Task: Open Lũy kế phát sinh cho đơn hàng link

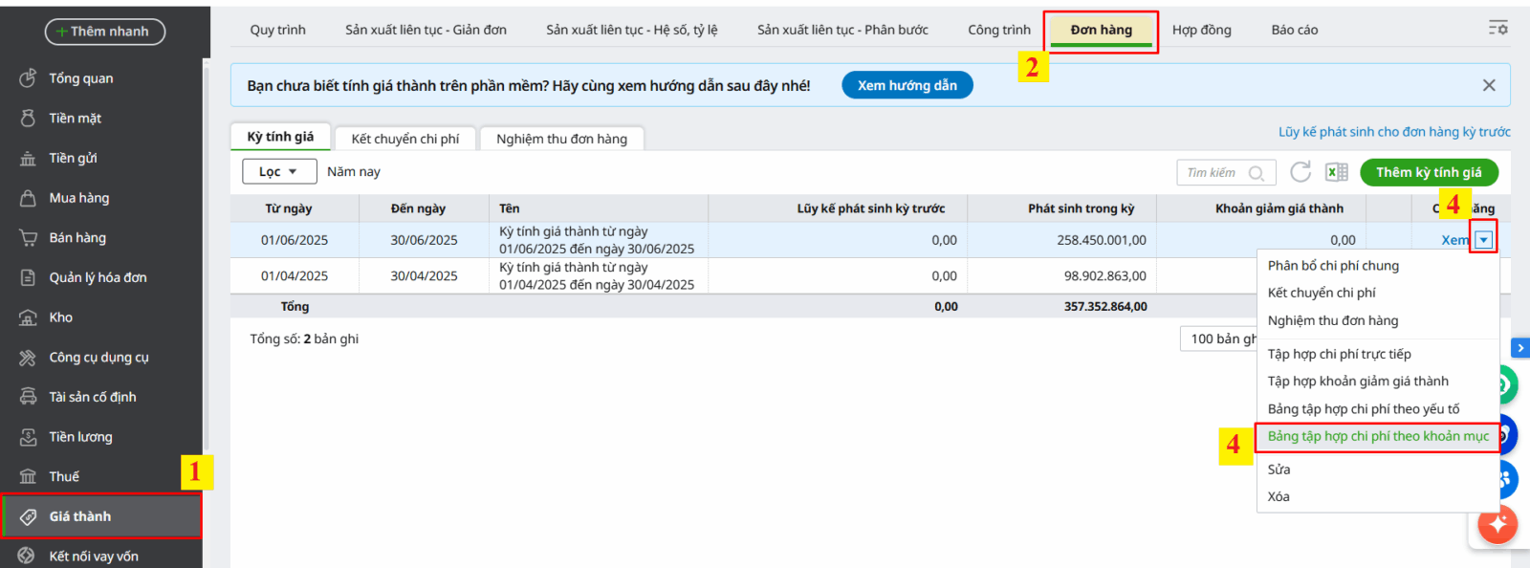Action: [x=1393, y=132]
